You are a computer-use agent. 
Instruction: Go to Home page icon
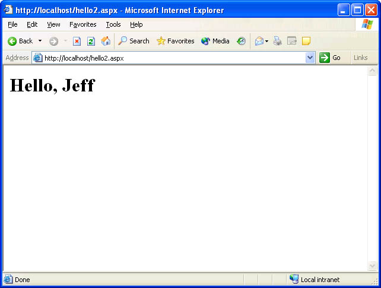click(x=106, y=41)
